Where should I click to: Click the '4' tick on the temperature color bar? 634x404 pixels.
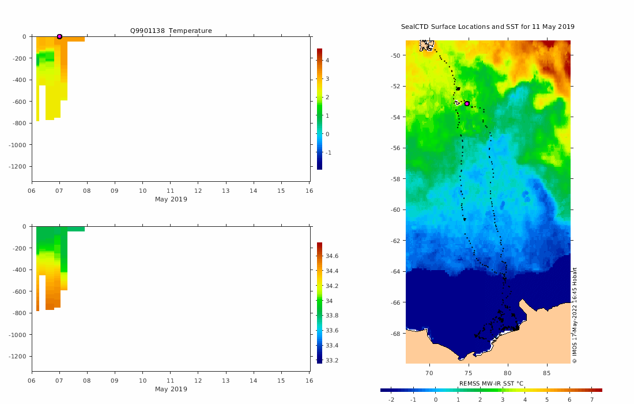pyautogui.click(x=327, y=61)
